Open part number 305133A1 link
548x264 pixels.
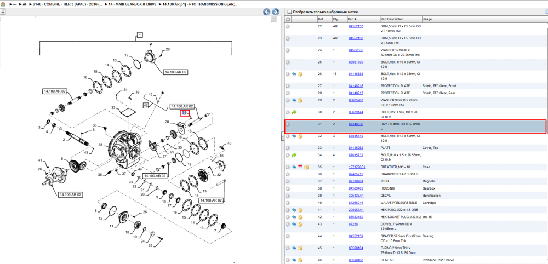[356, 196]
